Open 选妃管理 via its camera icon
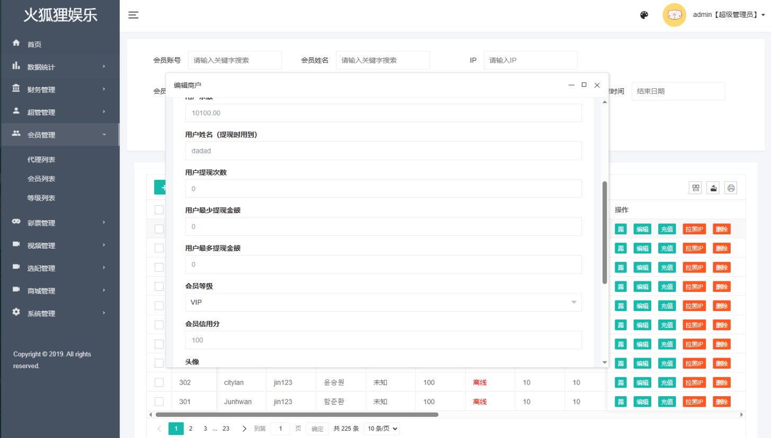This screenshot has height=438, width=771. point(16,268)
